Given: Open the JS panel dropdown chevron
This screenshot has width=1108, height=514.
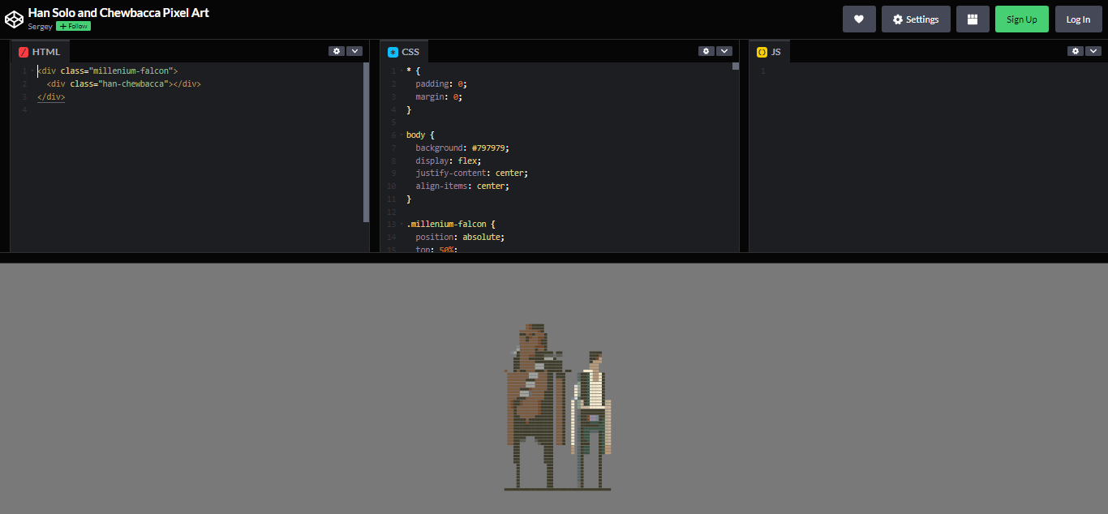Looking at the screenshot, I should (x=1093, y=50).
